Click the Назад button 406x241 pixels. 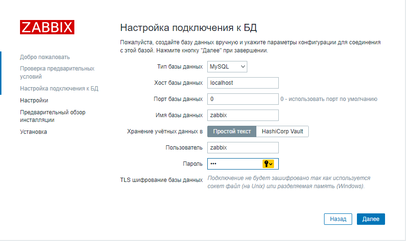tap(338, 219)
